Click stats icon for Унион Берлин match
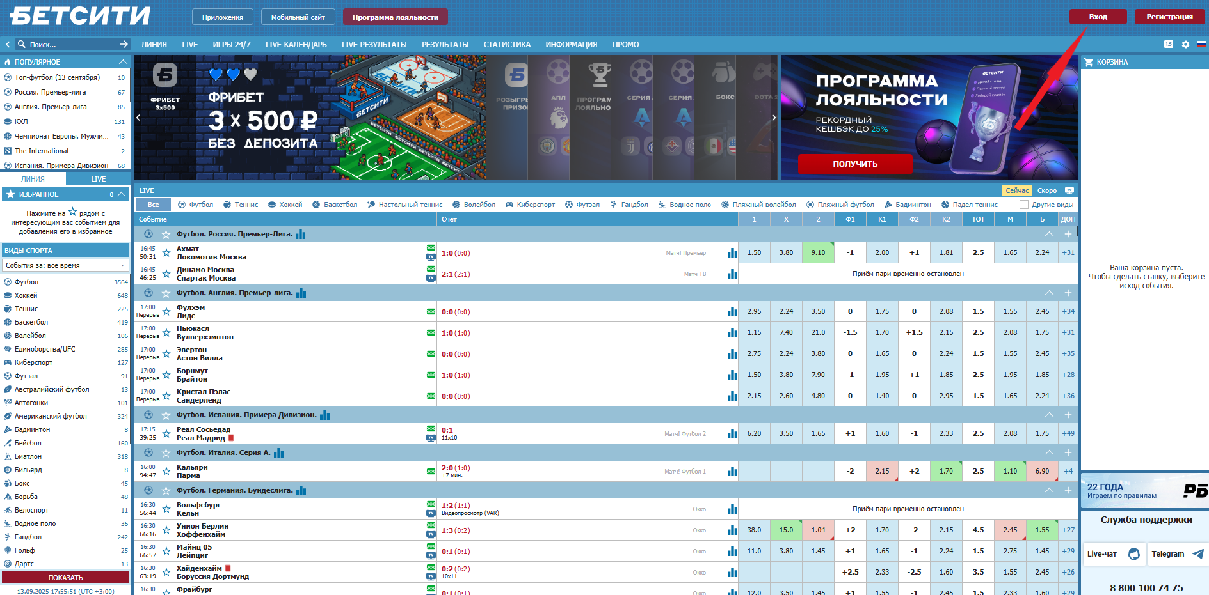This screenshot has width=1209, height=595. click(x=732, y=530)
